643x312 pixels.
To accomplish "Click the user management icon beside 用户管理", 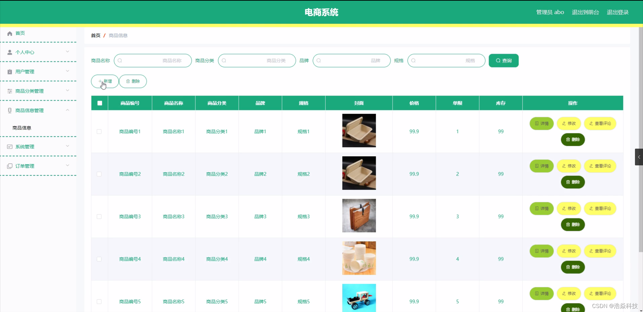I will (x=9, y=71).
